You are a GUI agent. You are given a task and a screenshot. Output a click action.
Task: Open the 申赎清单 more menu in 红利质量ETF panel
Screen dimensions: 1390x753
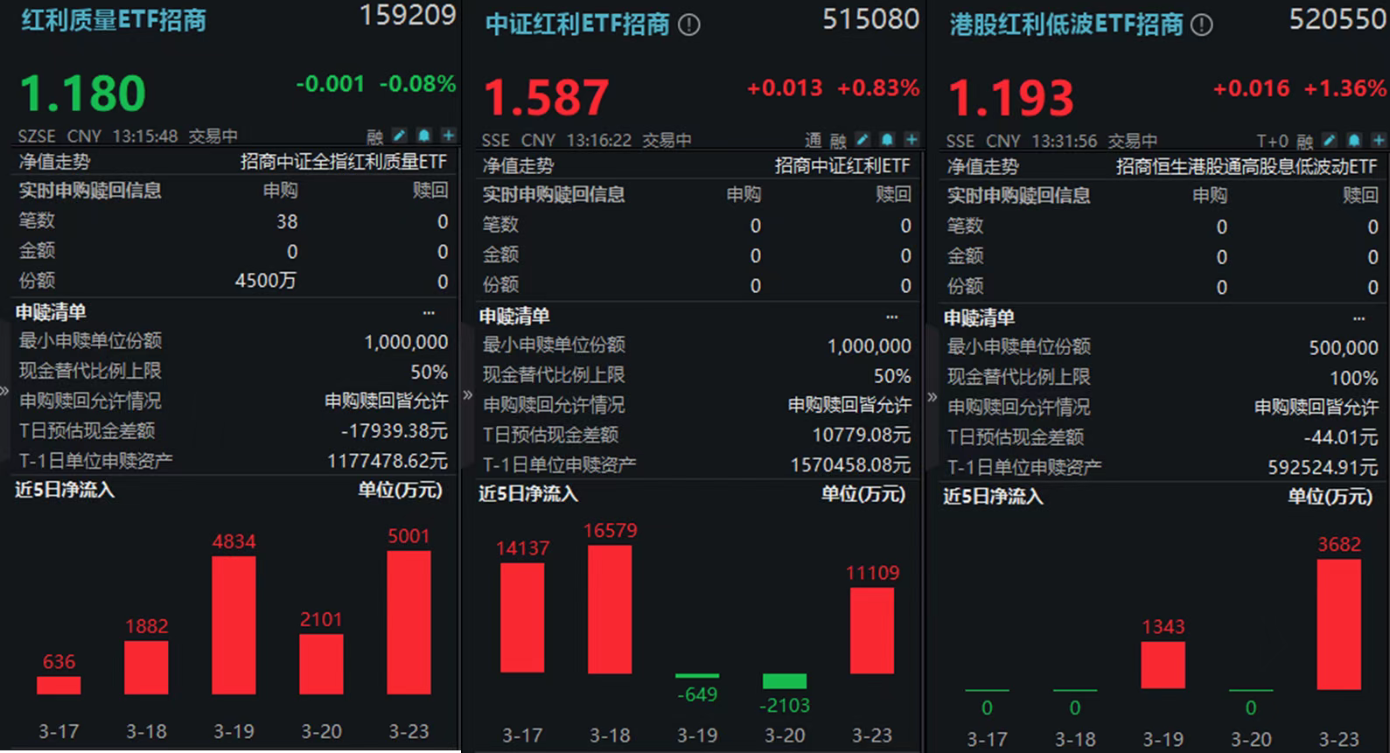(x=429, y=312)
